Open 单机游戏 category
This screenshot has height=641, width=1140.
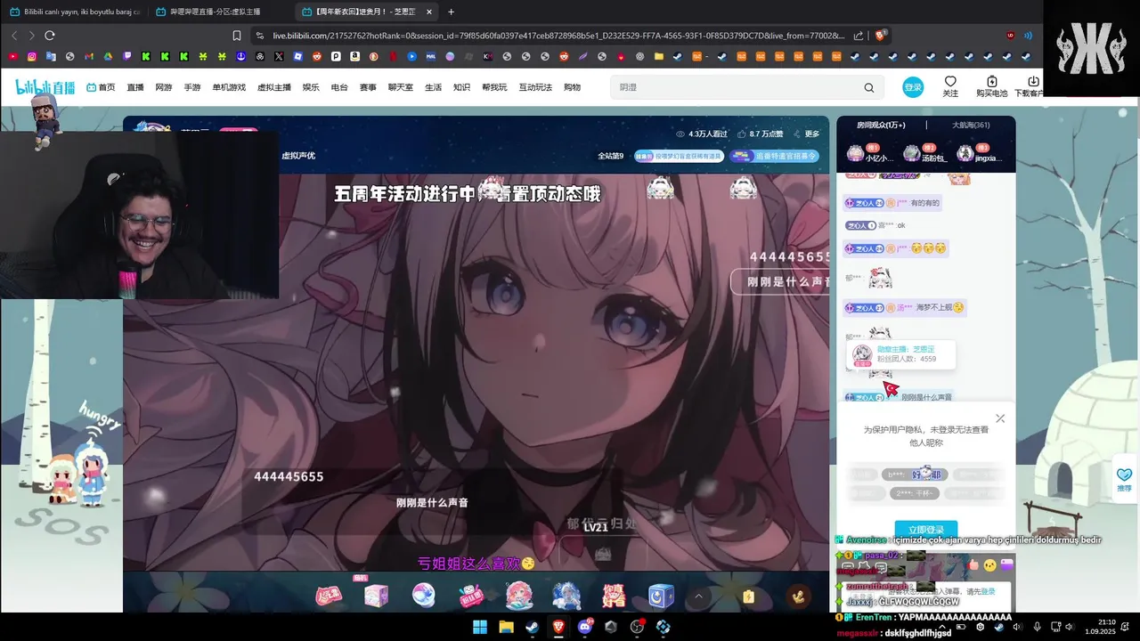click(229, 87)
